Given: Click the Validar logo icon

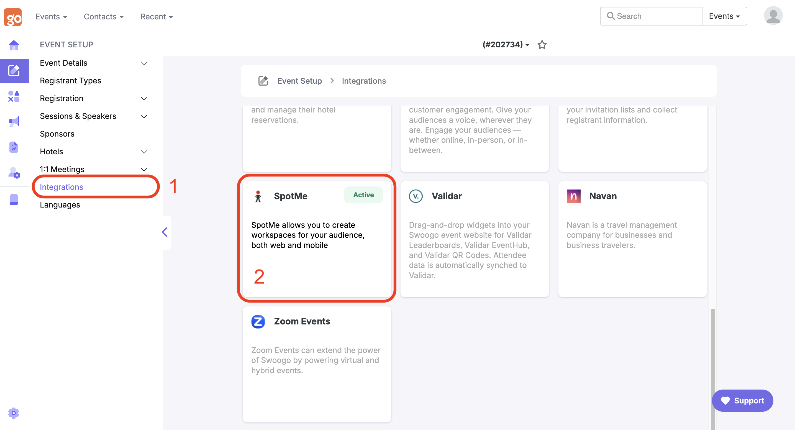Looking at the screenshot, I should click(x=416, y=196).
